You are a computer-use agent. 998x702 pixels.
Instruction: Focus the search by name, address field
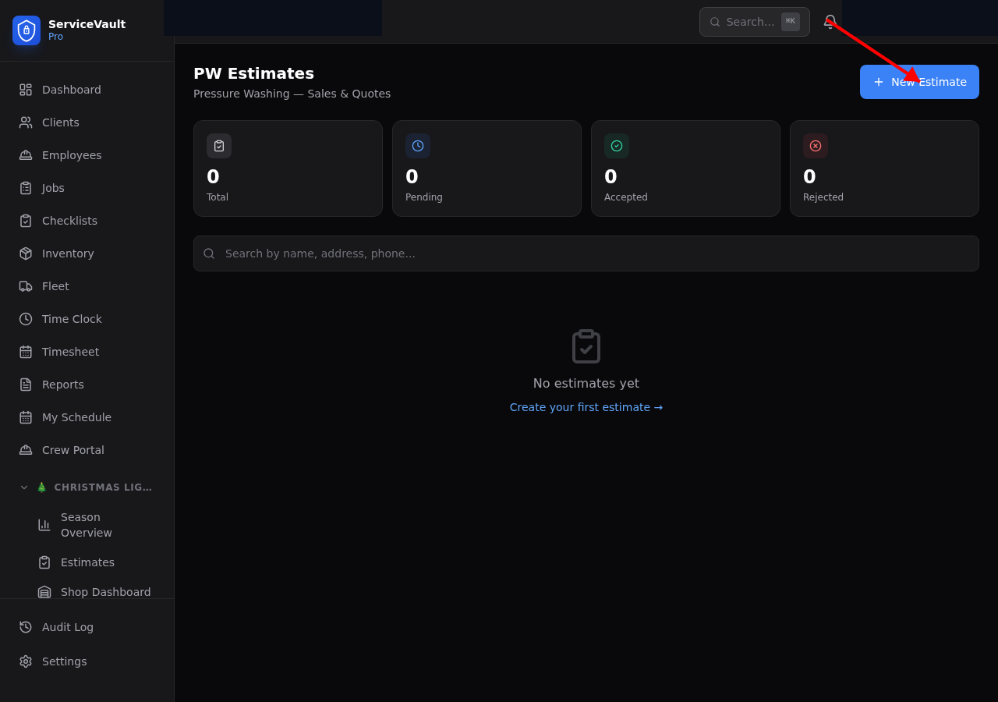(x=586, y=253)
